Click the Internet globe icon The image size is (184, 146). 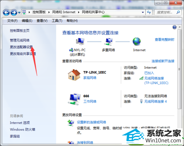[x=137, y=42]
